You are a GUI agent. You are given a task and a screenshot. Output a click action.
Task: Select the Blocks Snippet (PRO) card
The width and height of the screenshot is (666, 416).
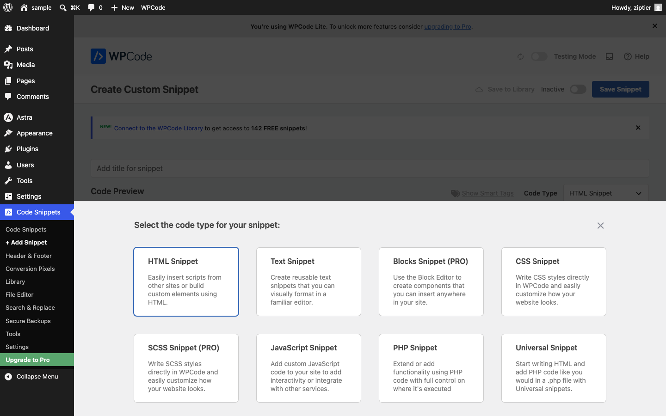431,281
